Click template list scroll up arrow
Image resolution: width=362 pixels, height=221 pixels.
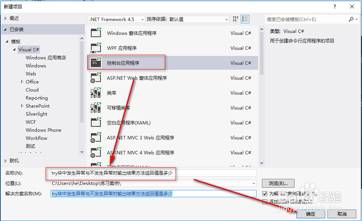(262, 29)
